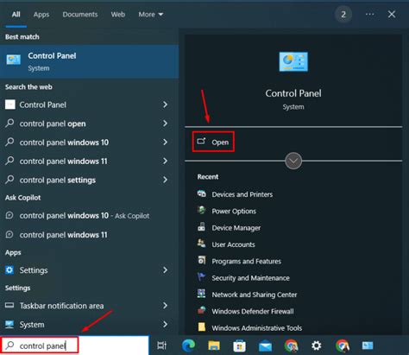Expand the Control Panel web result arrow
This screenshot has height=355, width=409.
[165, 105]
